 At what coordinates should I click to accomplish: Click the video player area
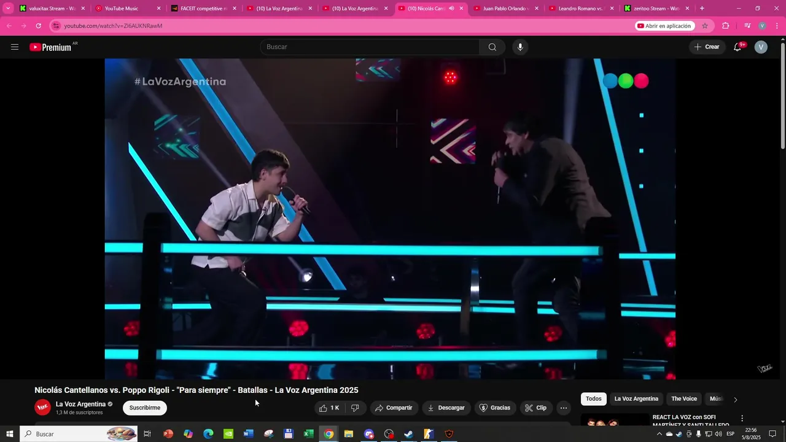point(390,219)
